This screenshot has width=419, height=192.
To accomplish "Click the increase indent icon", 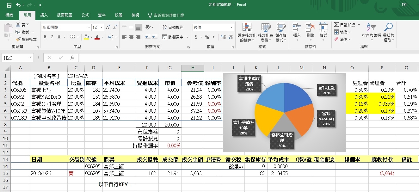I will pos(155,37).
